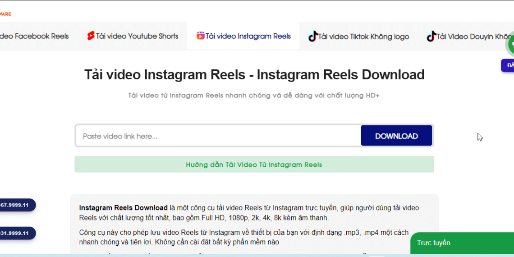The height and width of the screenshot is (257, 514).
Task: Click the 31.9999.11 phone number button
Action: pos(17,233)
